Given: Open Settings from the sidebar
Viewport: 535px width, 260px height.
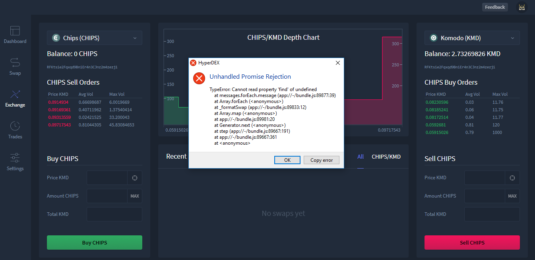Looking at the screenshot, I should point(15,161).
